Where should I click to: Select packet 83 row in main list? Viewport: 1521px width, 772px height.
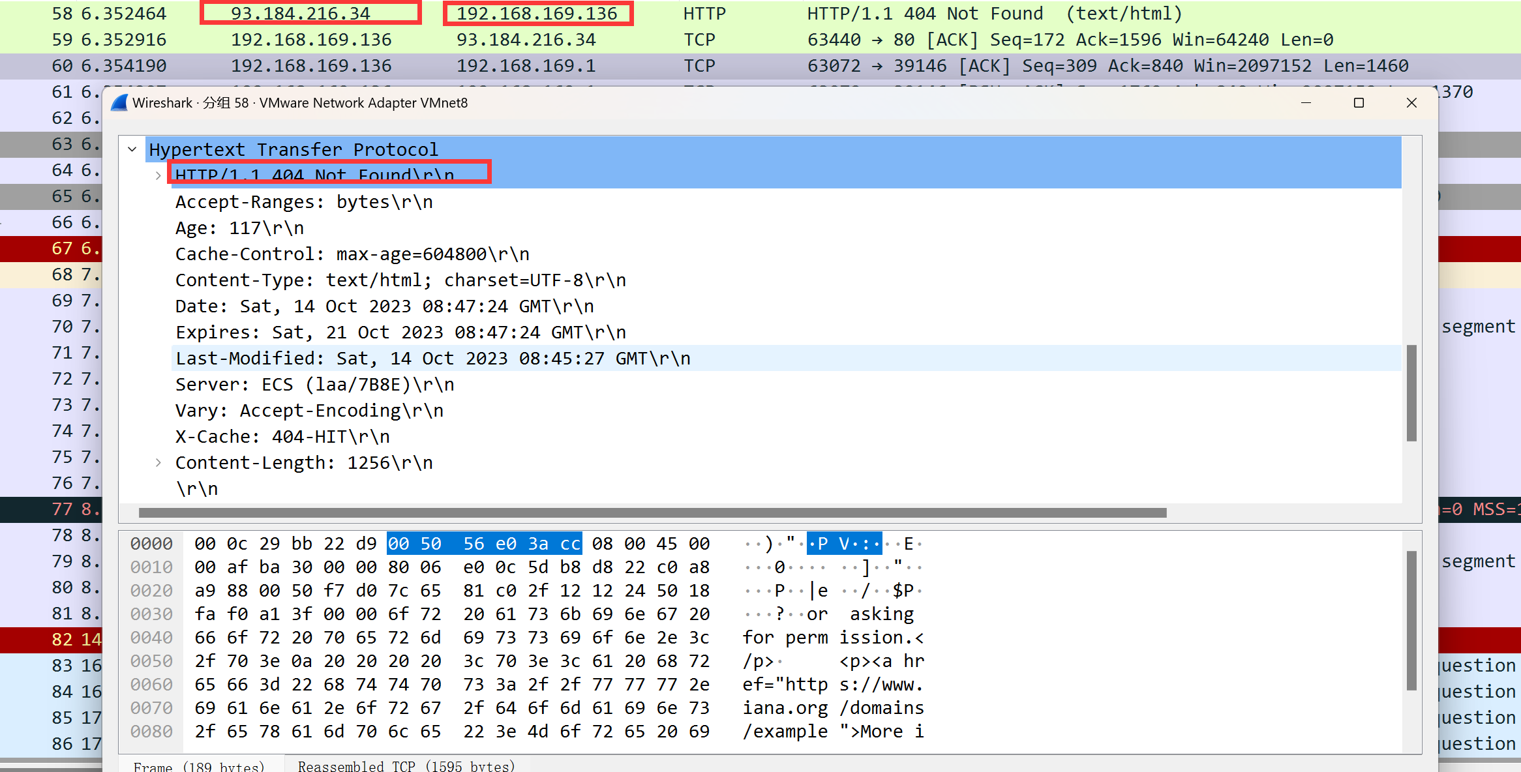pyautogui.click(x=51, y=666)
